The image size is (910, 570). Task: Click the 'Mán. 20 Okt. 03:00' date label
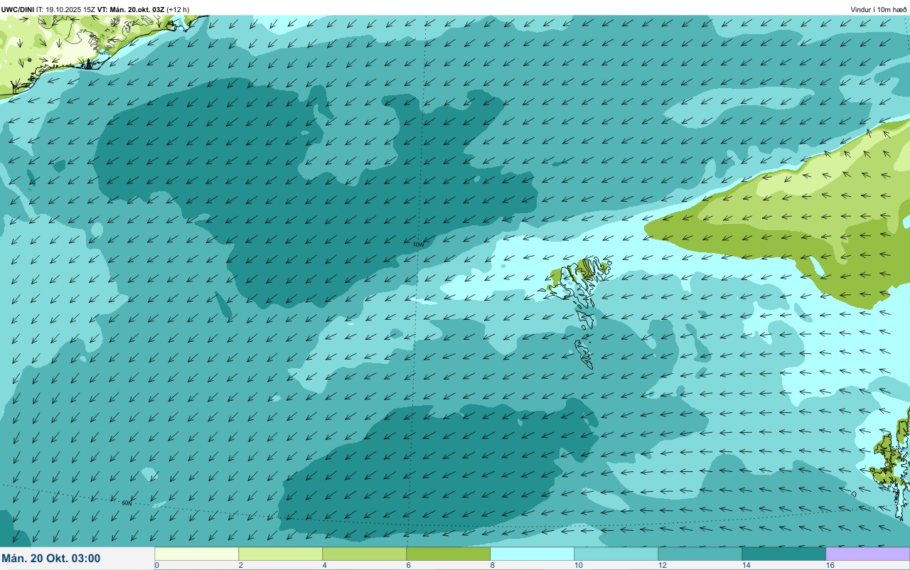tap(51, 559)
